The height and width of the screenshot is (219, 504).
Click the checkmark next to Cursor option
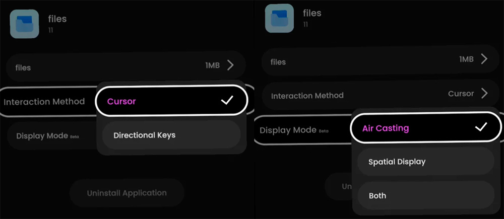(x=227, y=101)
